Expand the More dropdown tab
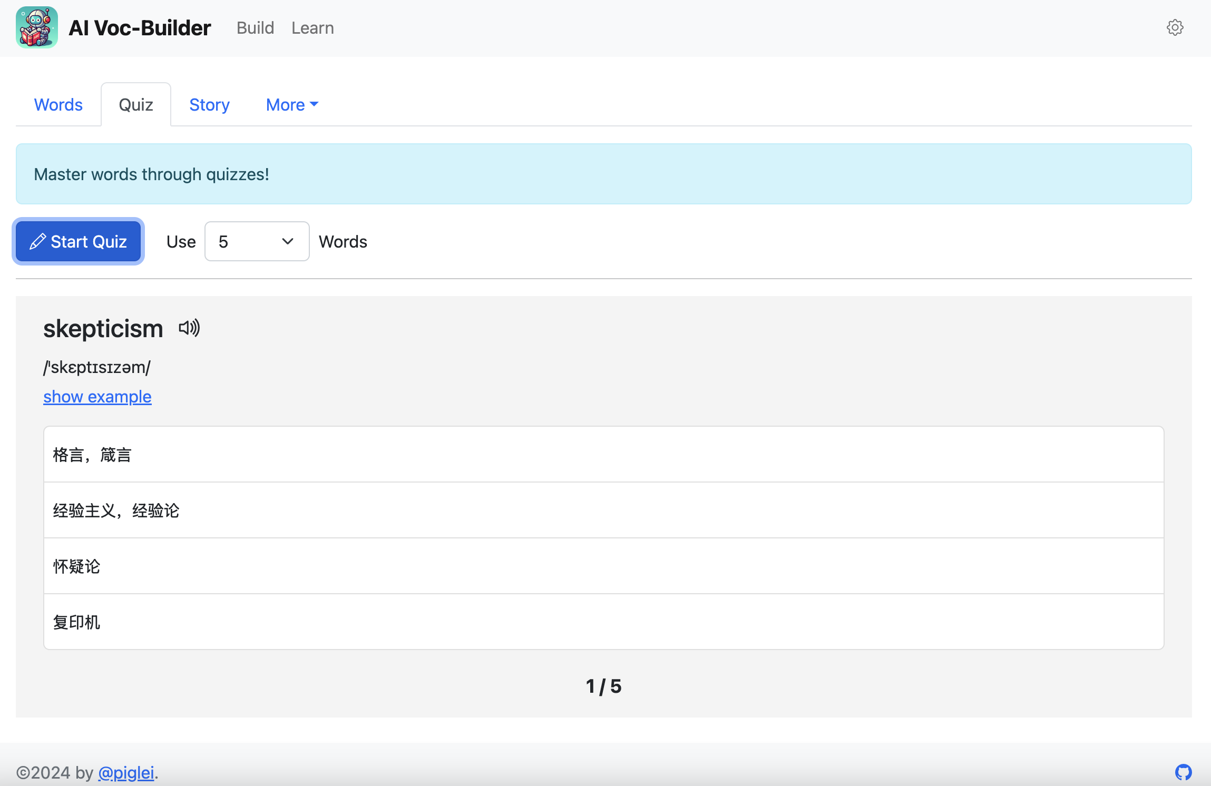 [x=292, y=105]
